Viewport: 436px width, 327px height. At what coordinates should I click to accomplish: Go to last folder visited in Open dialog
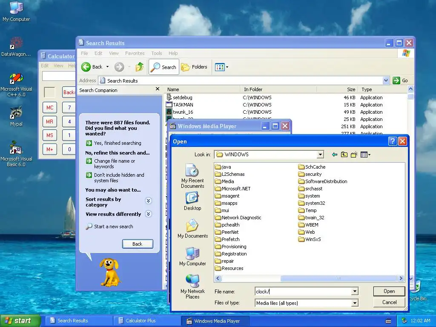pos(335,155)
